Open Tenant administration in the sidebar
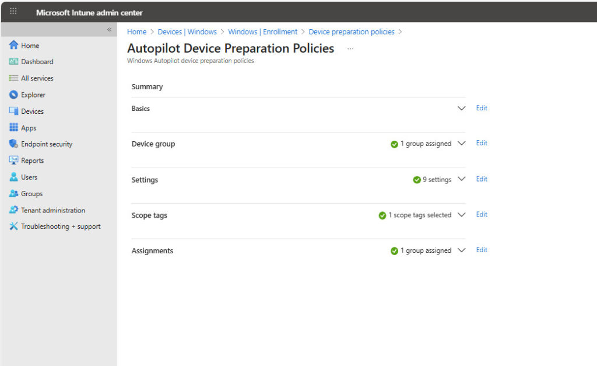This screenshot has height=366, width=597. click(53, 210)
